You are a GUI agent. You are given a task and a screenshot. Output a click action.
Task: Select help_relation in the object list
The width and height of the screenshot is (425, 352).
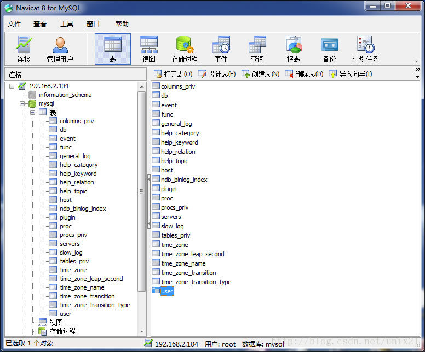pyautogui.click(x=178, y=152)
